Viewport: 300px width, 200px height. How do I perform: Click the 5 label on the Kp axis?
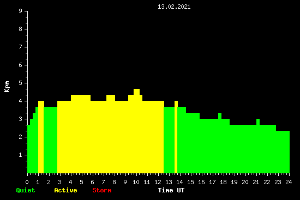tap(21, 83)
